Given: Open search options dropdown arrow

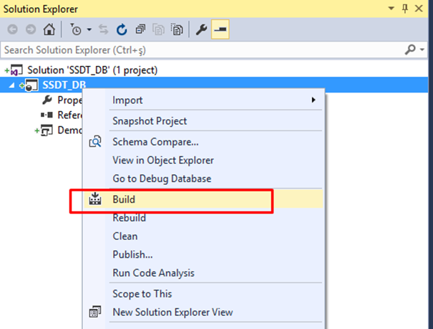Looking at the screenshot, I should click(x=422, y=49).
